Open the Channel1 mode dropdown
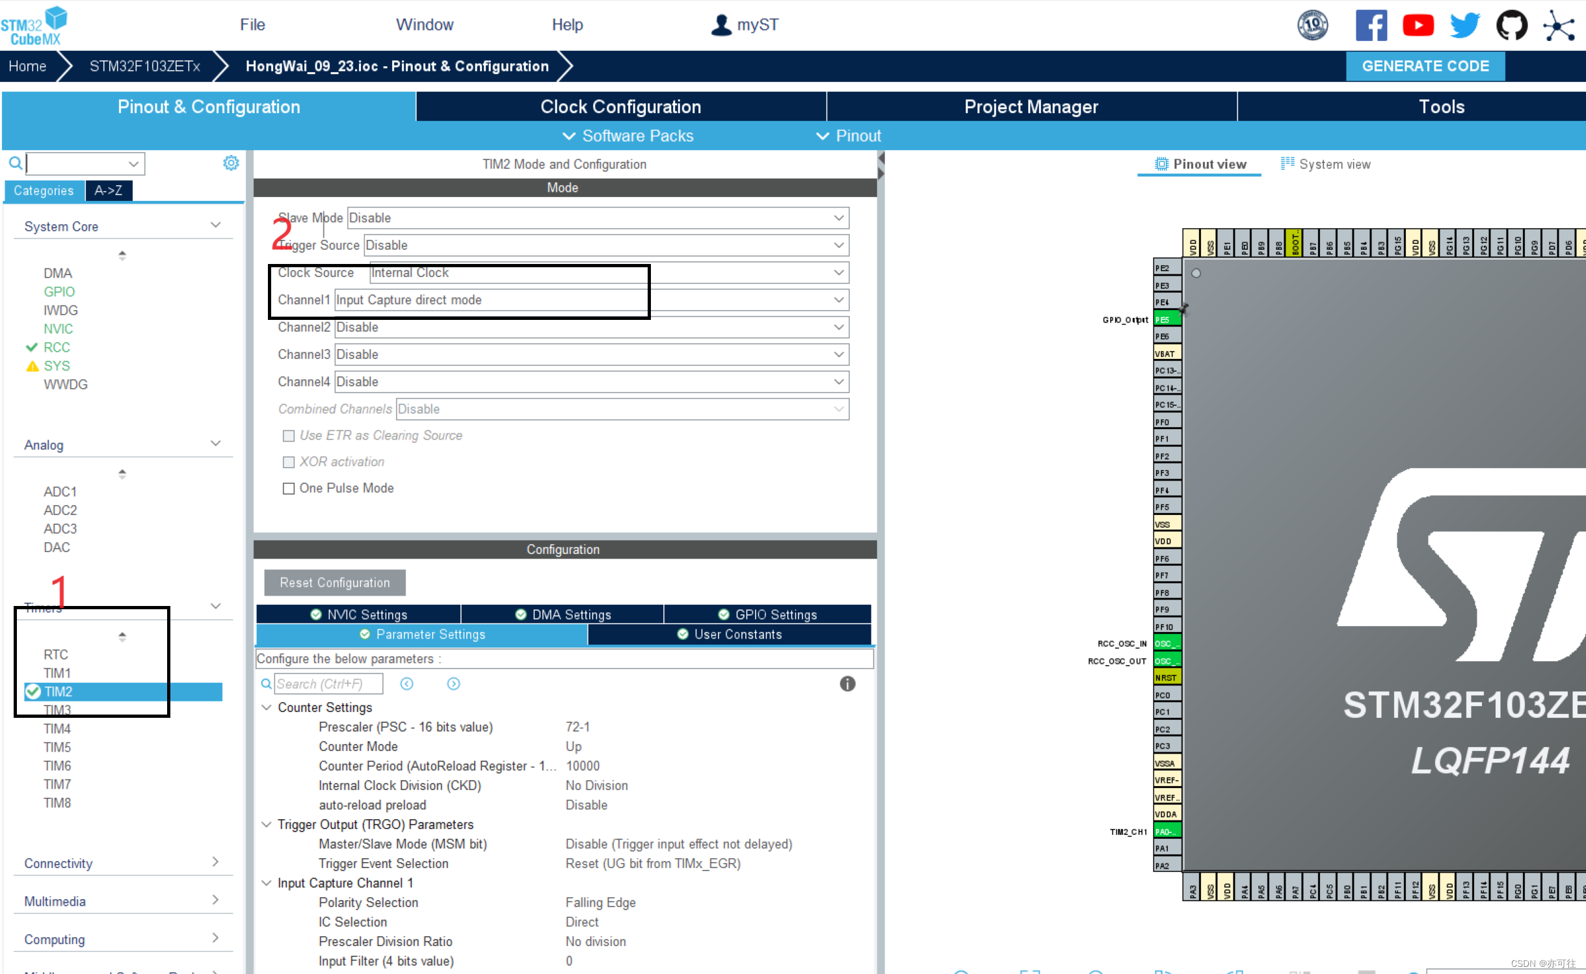 click(x=592, y=300)
